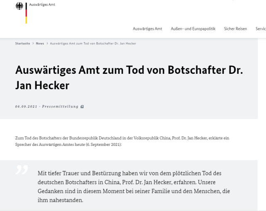Click the press release icon beside Pressemitteilung
This screenshot has height=211, width=266.
pyautogui.click(x=82, y=107)
